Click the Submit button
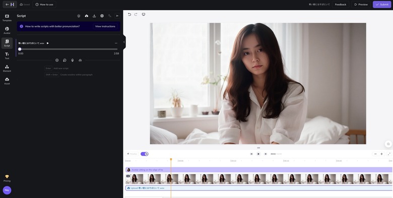Viewport: 393px width, 198px height. 382,5
